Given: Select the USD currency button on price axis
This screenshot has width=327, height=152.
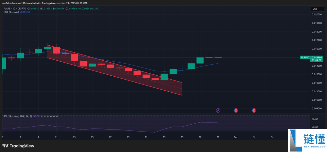Looking at the screenshot, I should (315, 8).
